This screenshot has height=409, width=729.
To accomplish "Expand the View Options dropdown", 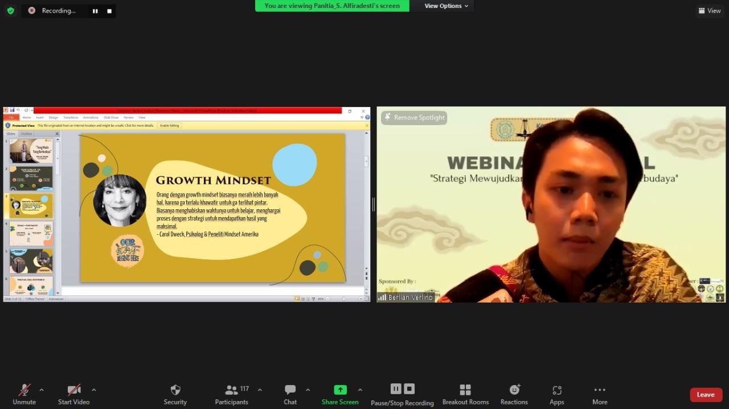I will tap(447, 6).
